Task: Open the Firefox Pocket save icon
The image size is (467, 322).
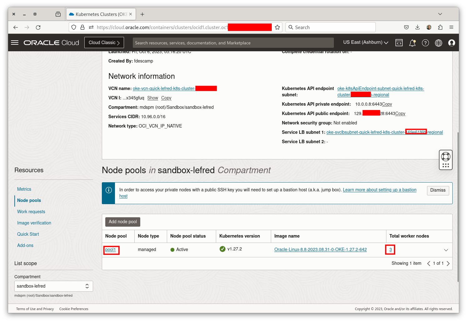Action: (x=406, y=28)
